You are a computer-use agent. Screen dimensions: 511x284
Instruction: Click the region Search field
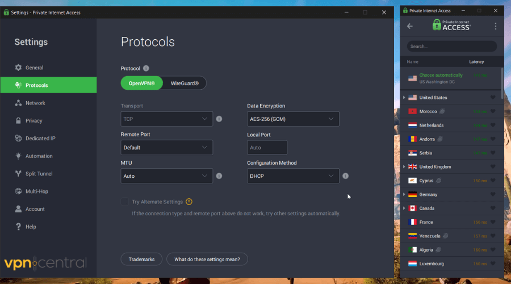(451, 47)
